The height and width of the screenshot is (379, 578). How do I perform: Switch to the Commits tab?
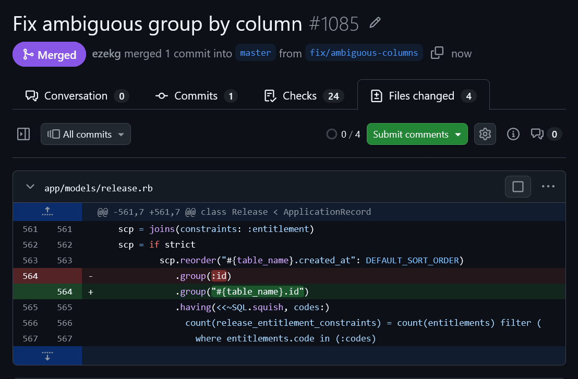(x=196, y=96)
